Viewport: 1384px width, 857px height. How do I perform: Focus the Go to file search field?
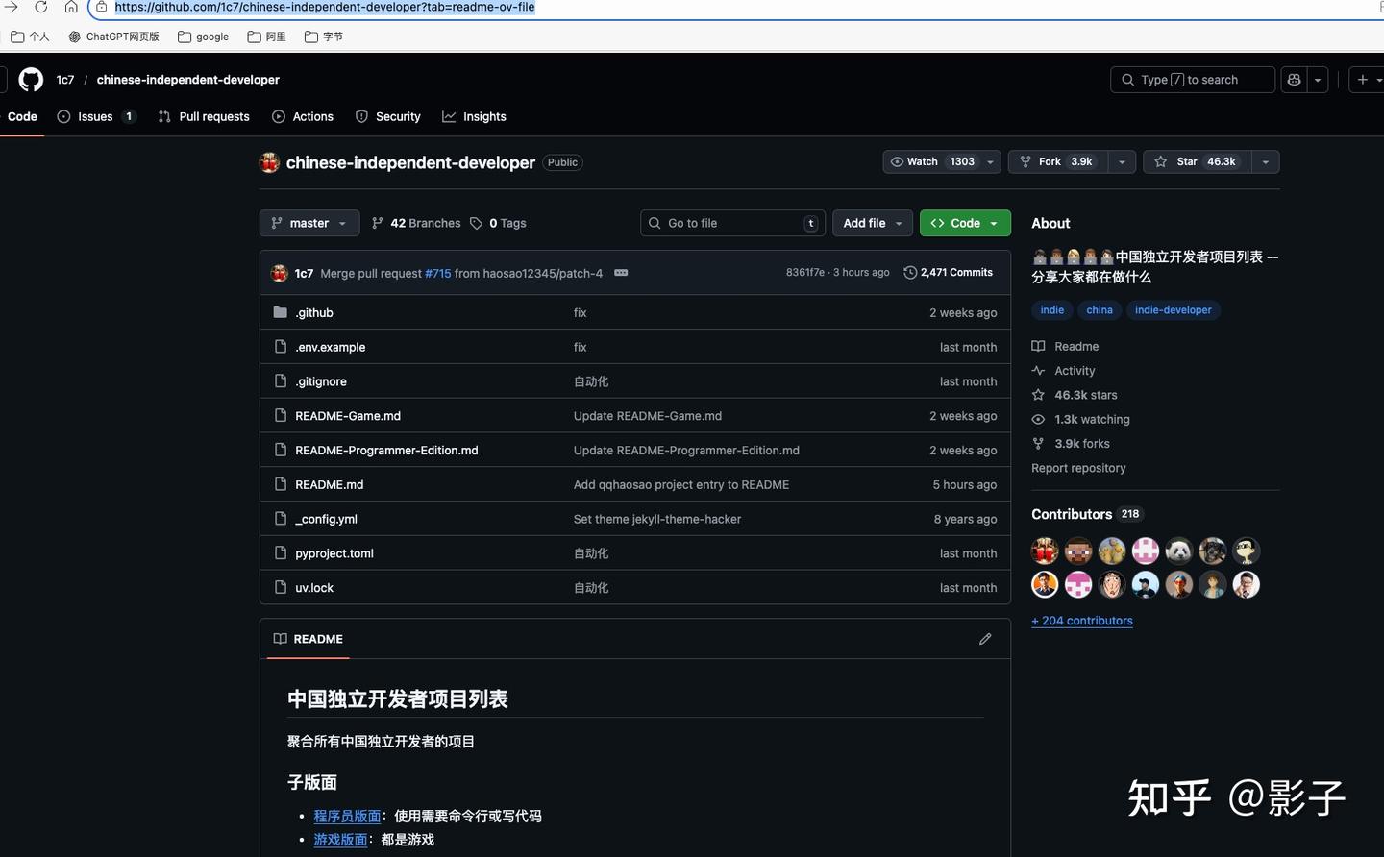pos(732,223)
